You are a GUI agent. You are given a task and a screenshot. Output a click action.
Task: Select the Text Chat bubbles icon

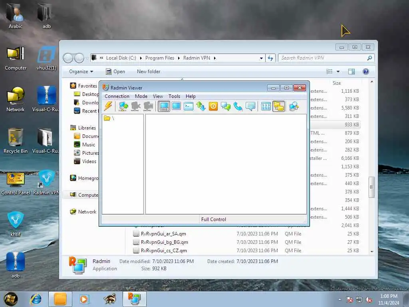click(x=226, y=106)
